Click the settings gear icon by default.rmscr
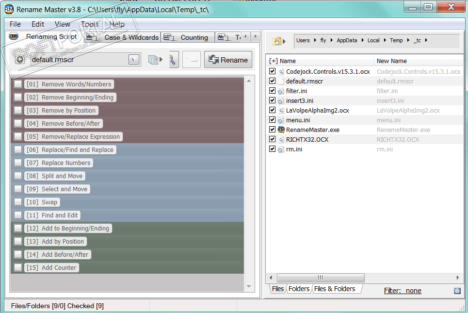Viewport: 468px width, 313px height. click(x=20, y=59)
